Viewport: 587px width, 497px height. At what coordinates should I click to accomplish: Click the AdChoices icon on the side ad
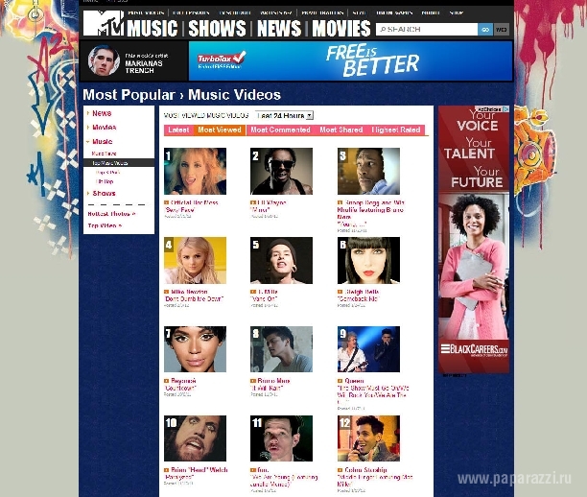tap(505, 109)
